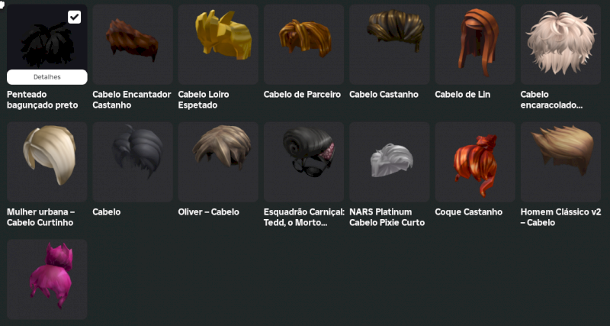Screen dimensions: 610x326
Task: Open Detalhes for the black messy hair
Action: tap(47, 77)
